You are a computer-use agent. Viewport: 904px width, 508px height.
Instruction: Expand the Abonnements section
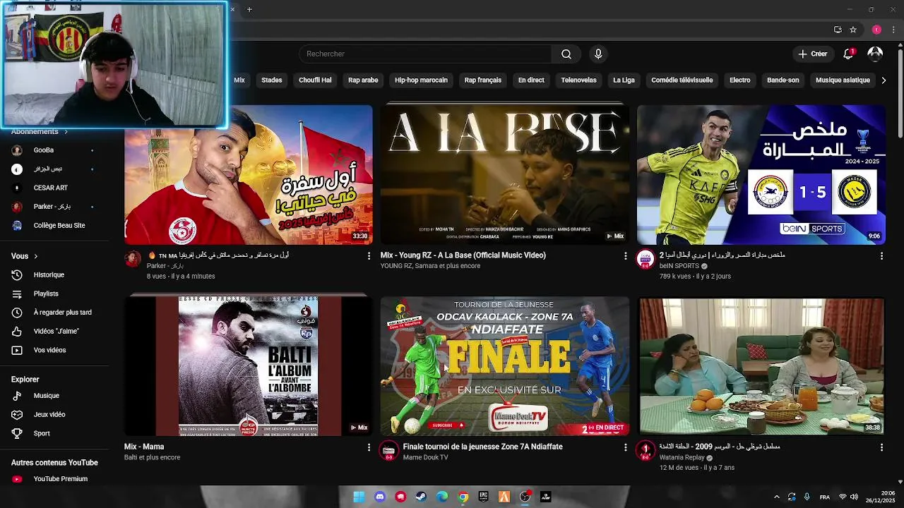(x=40, y=131)
